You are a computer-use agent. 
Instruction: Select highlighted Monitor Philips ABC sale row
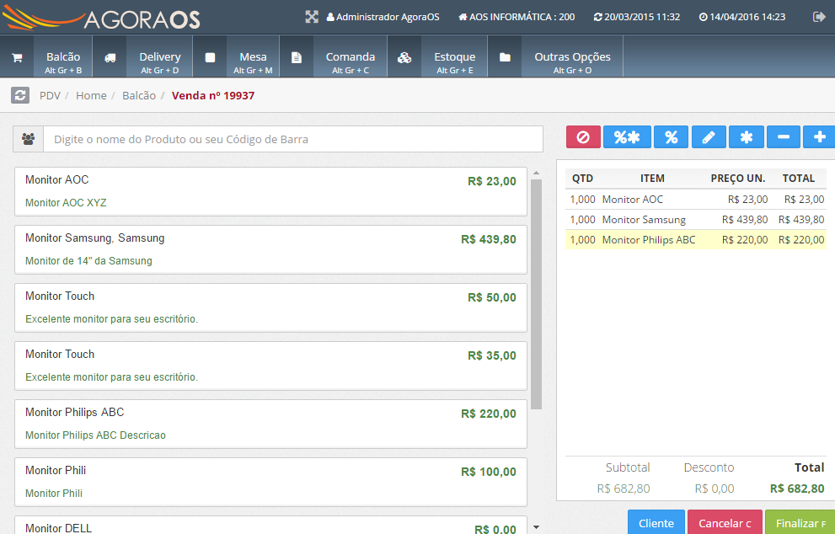coord(696,239)
